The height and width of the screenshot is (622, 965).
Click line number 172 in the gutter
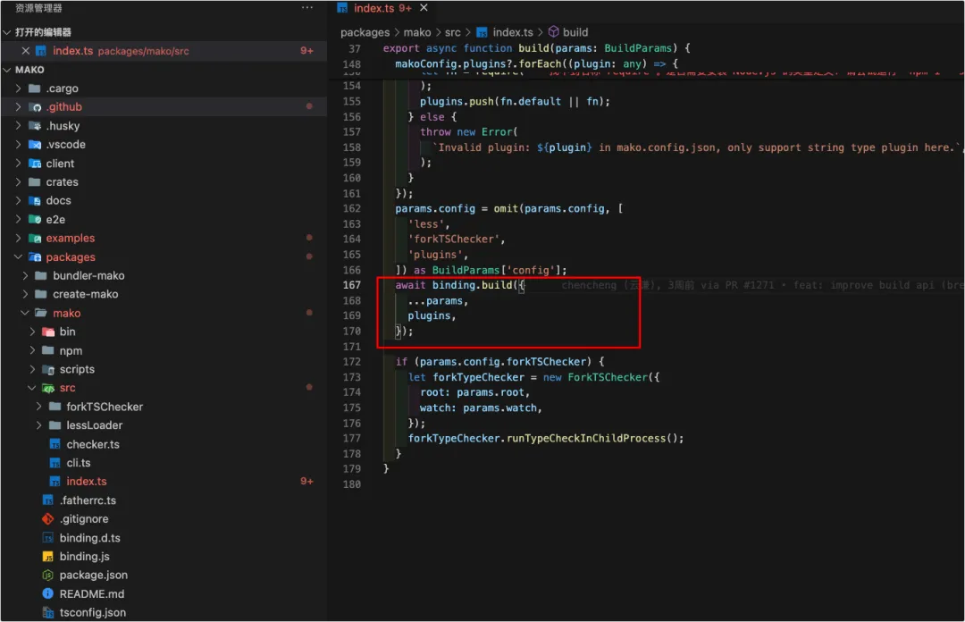pos(351,362)
